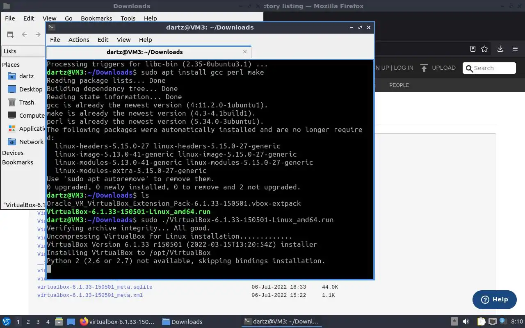Screen dimensions: 525x328
Task: Collapse the Places section header
Action: (x=11, y=65)
